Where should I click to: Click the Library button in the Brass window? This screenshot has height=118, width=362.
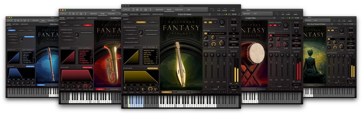pos(100,89)
